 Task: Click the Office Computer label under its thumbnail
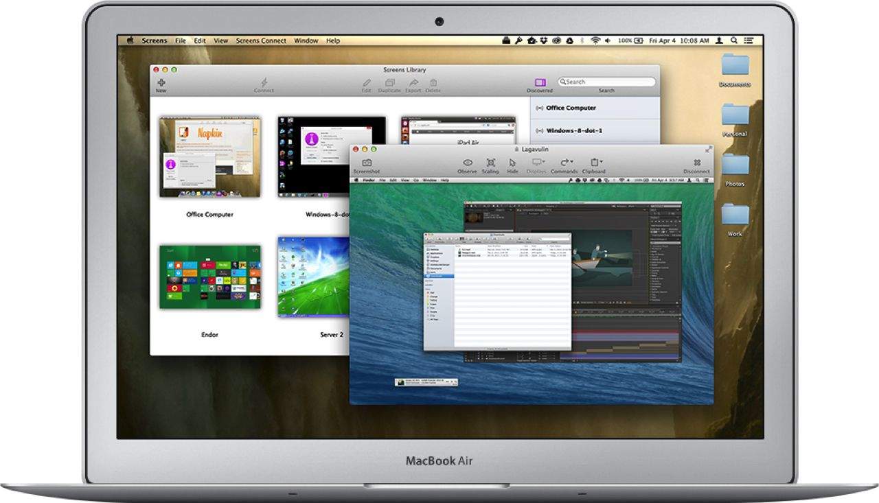pyautogui.click(x=209, y=215)
